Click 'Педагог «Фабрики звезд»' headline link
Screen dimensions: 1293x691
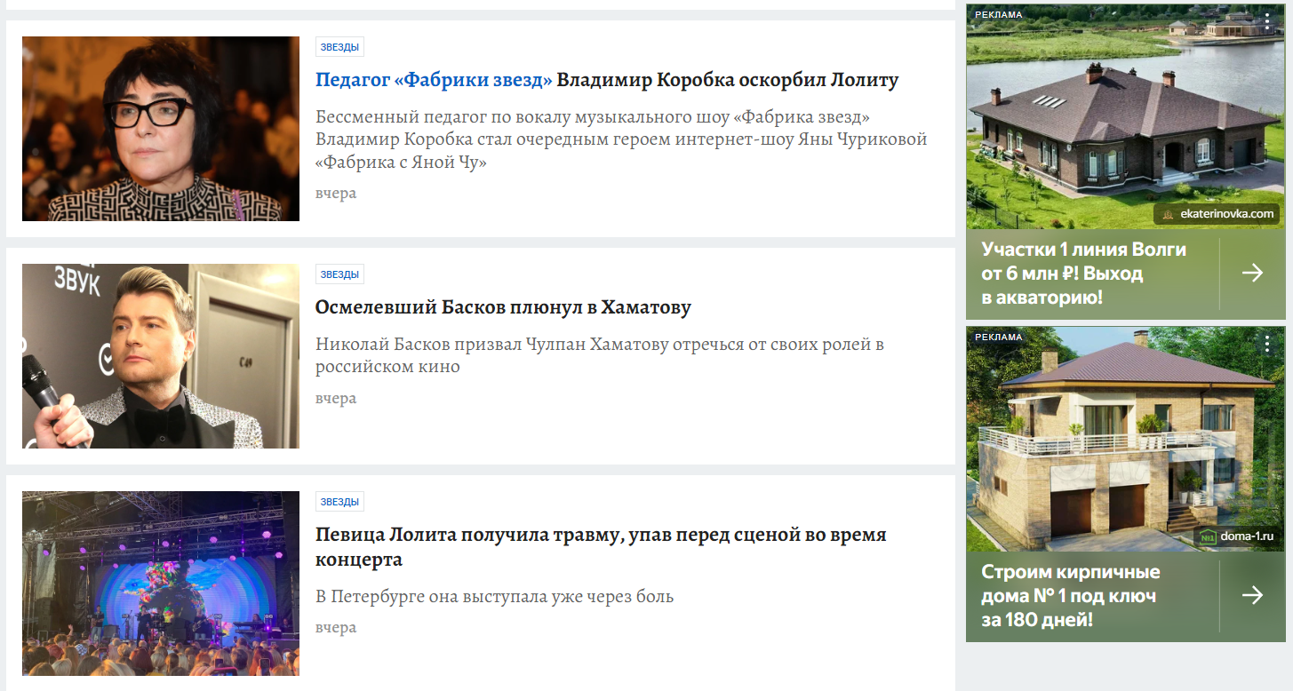pos(434,80)
